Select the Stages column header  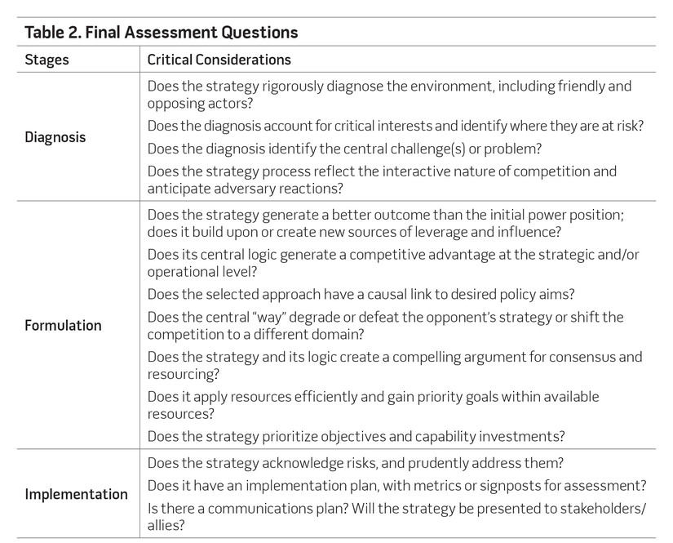pyautogui.click(x=46, y=60)
